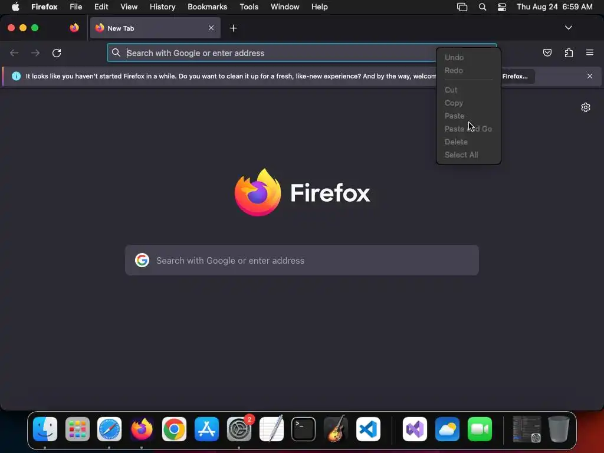This screenshot has height=453, width=604.
Task: Open the Weather app from the Dock
Action: pyautogui.click(x=447, y=429)
